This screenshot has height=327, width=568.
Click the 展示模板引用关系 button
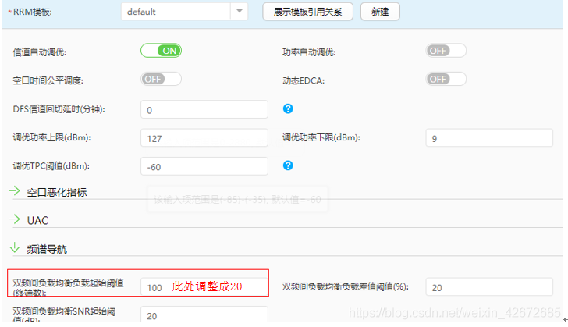pyautogui.click(x=307, y=12)
